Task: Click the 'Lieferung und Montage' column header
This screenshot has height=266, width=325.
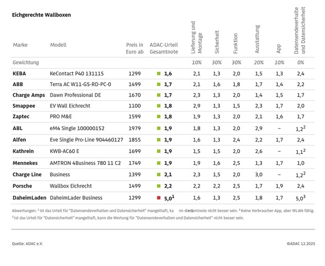Action: (x=197, y=38)
